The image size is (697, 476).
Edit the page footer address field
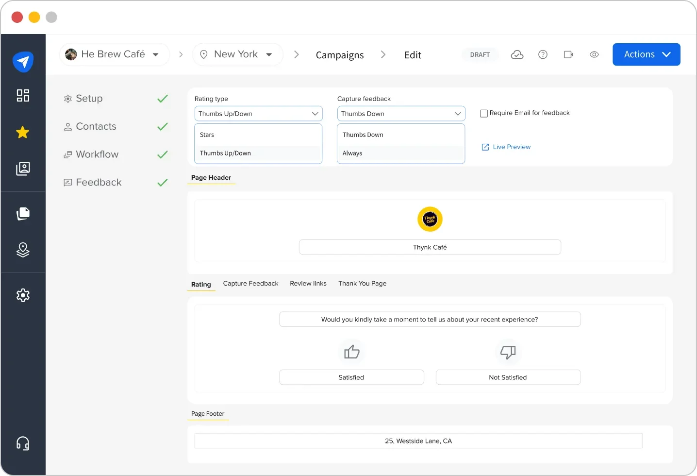click(418, 441)
